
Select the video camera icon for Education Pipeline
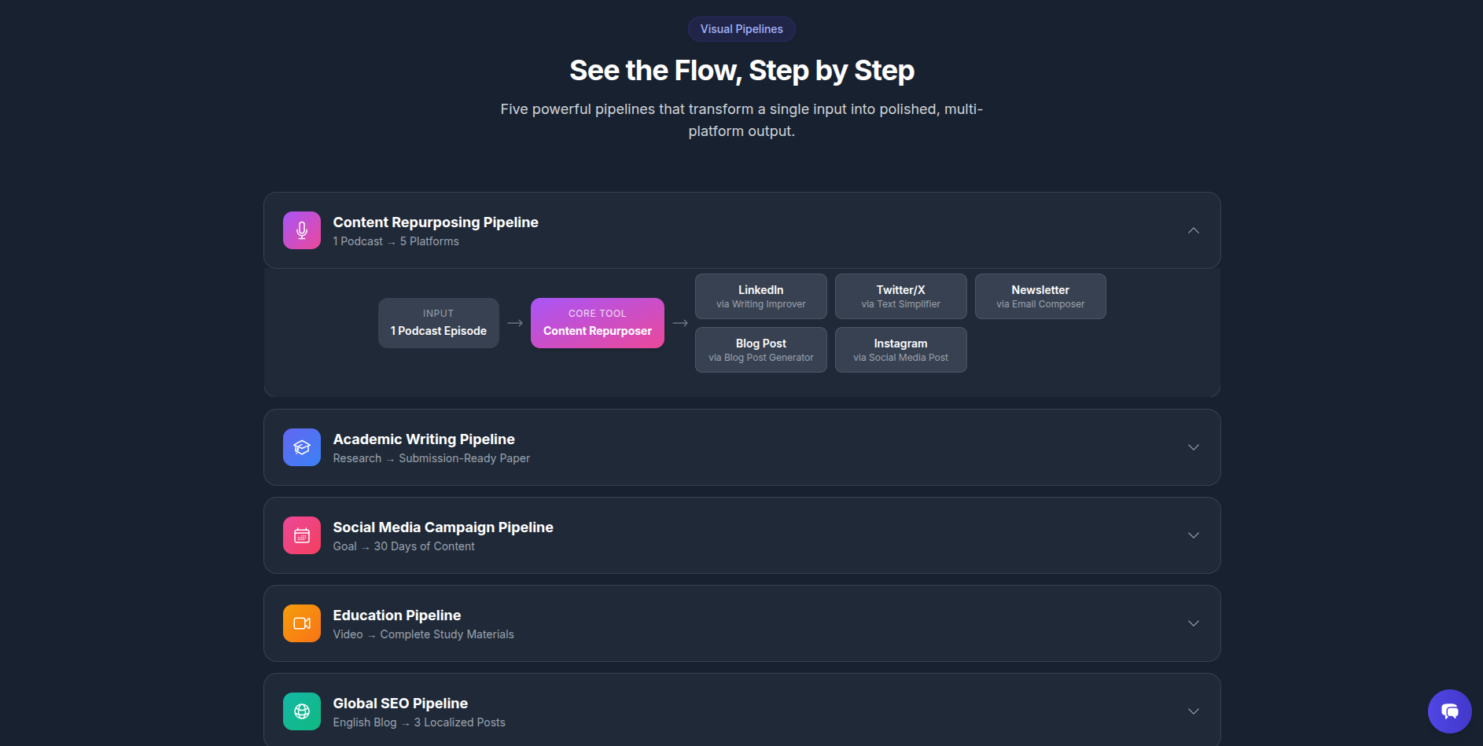301,623
